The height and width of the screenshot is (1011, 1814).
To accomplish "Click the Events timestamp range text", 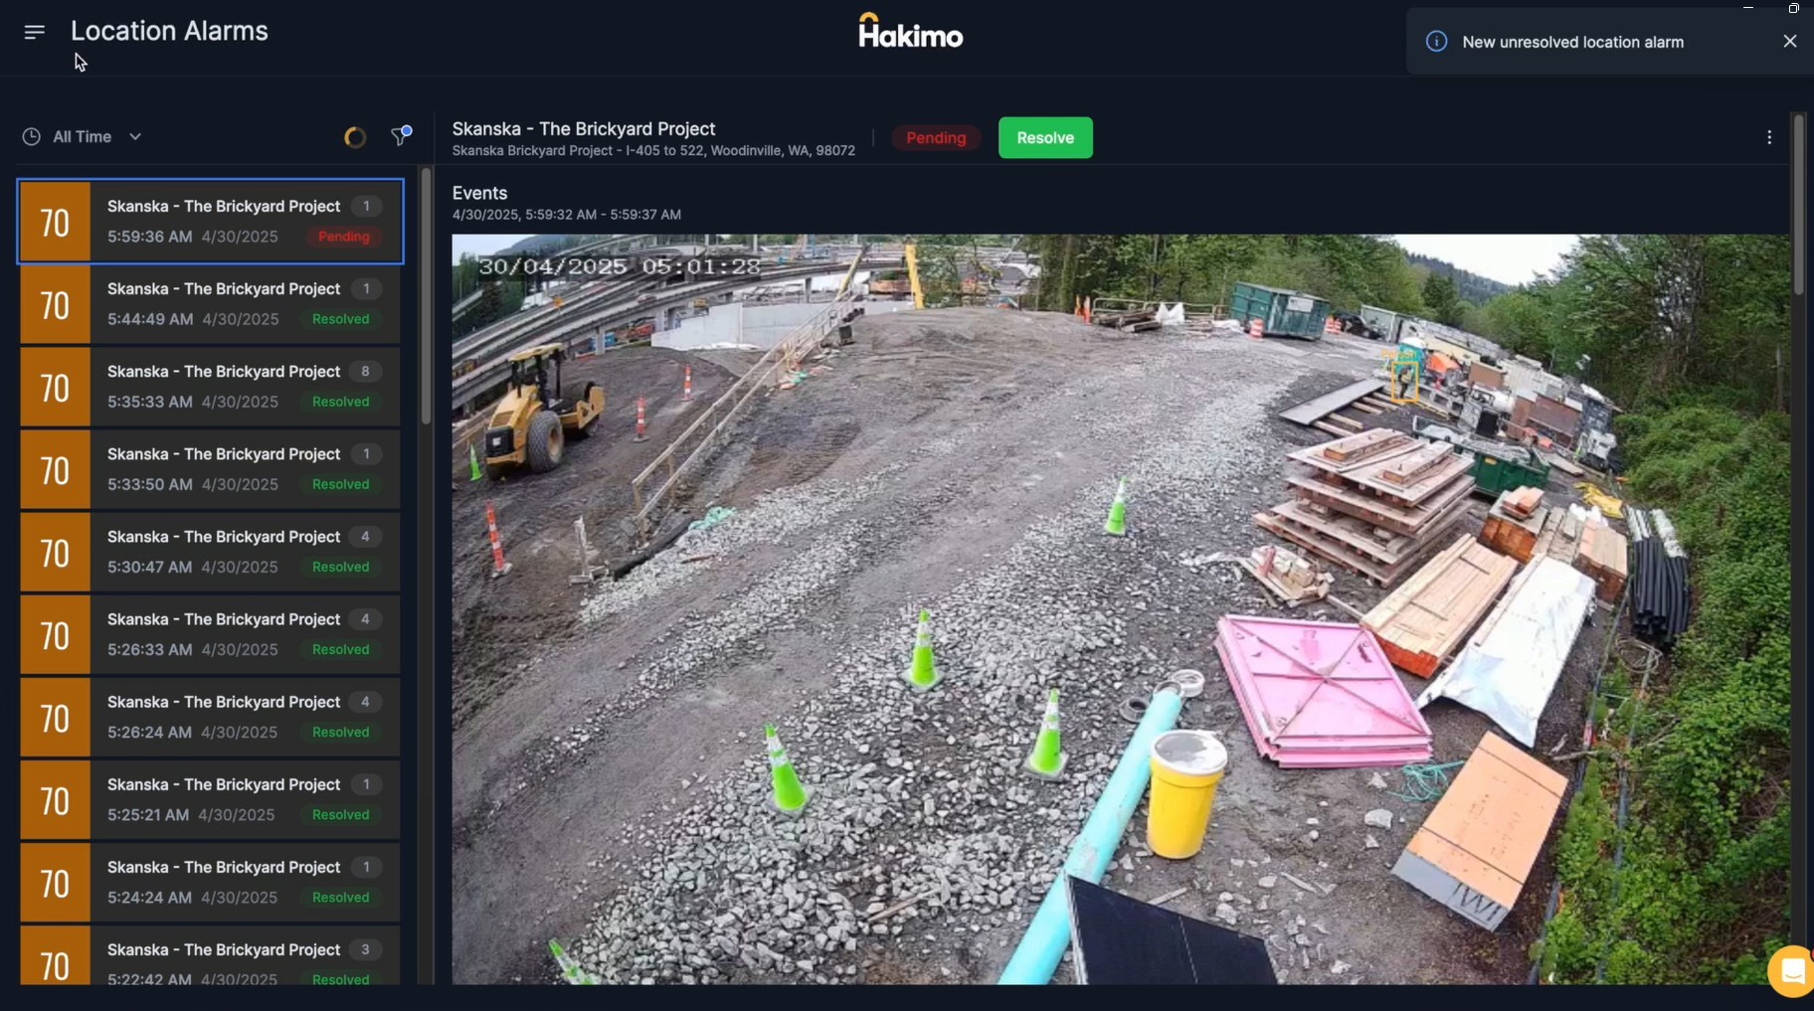I will tap(567, 215).
